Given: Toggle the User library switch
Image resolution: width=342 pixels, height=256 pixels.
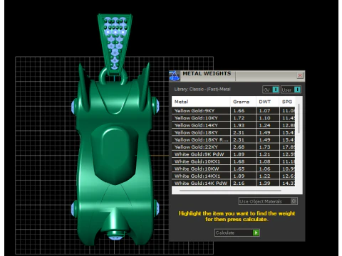Looking at the screenshot, I should click(x=291, y=90).
